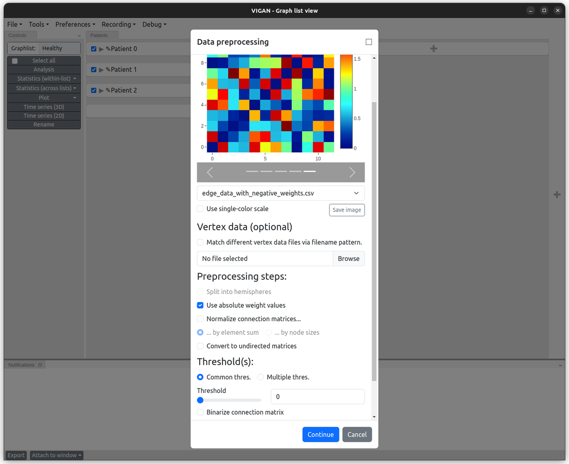Viewport: 569px width, 464px height.
Task: Select Multiple thres. radio option
Action: 260,377
